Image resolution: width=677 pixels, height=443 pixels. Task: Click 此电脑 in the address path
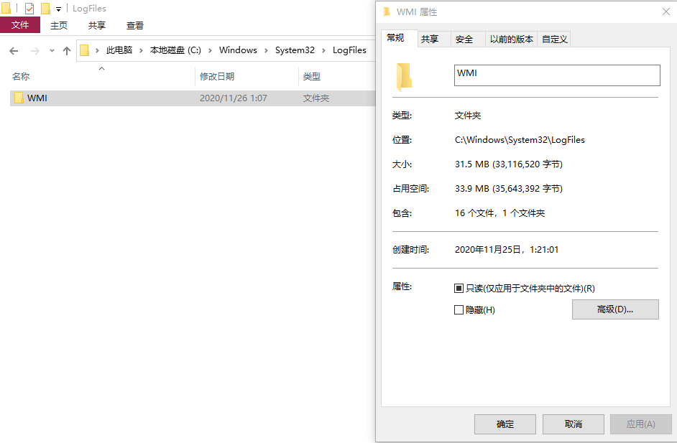tap(119, 50)
